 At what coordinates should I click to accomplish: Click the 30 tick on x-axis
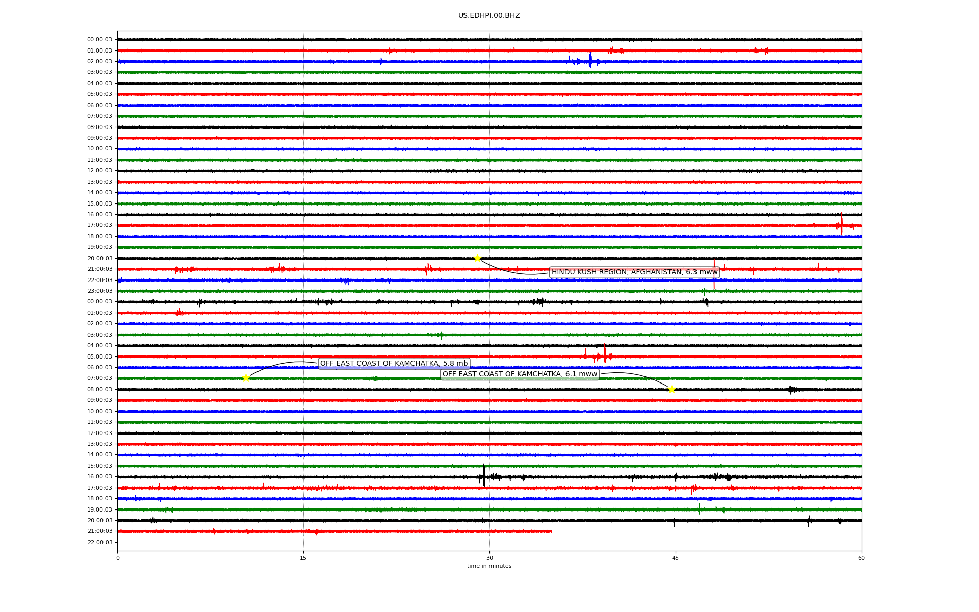[489, 558]
